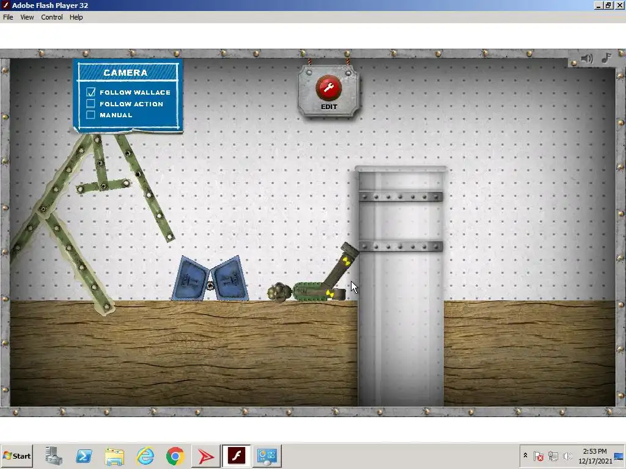Launch PowerShell from the taskbar
The height and width of the screenshot is (469, 626).
tap(84, 456)
